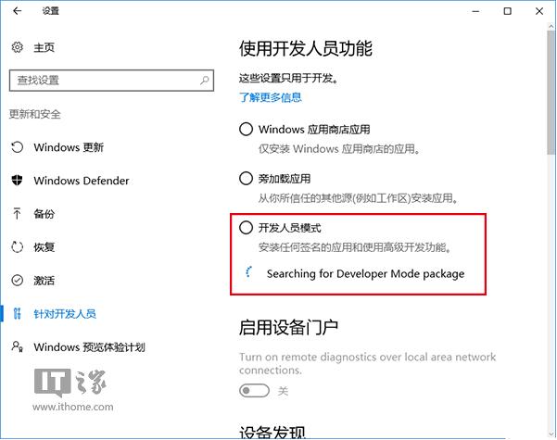Select the Windows 更新 refresh icon
The height and width of the screenshot is (440, 557).
tap(17, 147)
